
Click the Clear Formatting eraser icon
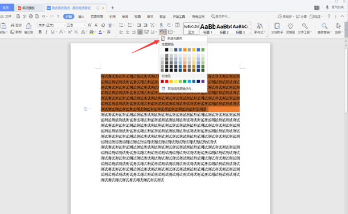point(103,25)
